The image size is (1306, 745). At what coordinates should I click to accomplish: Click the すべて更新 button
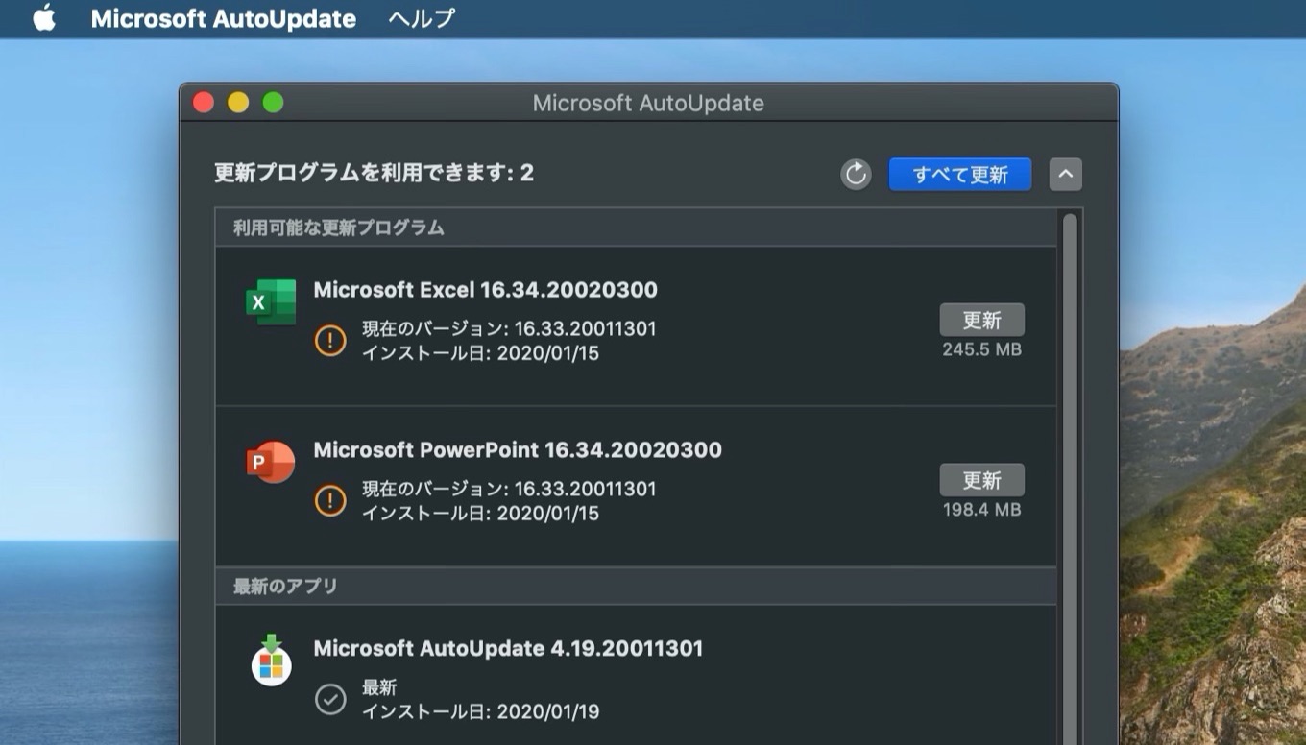[960, 174]
